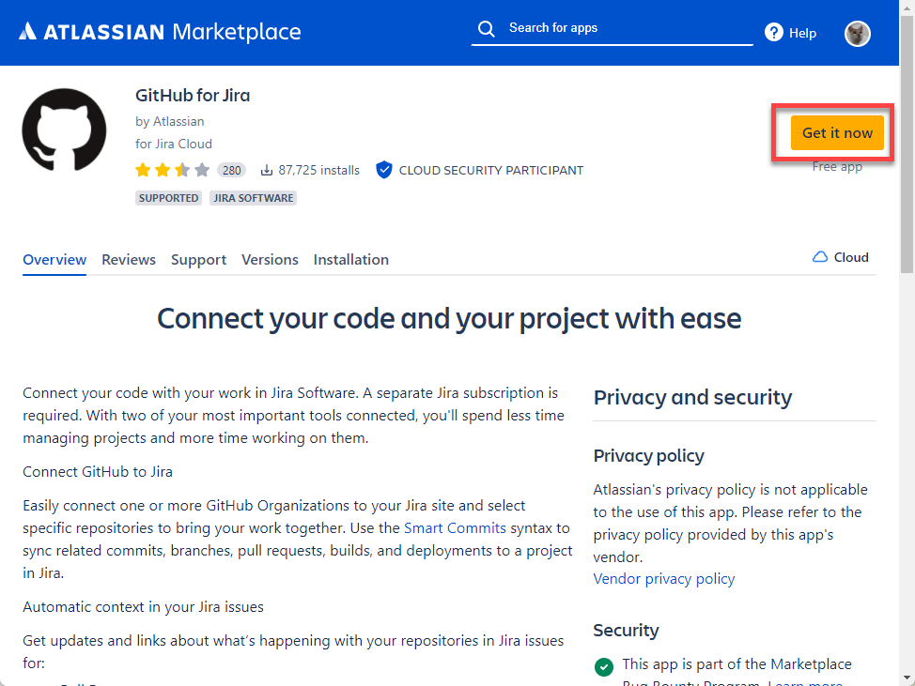Click the Cloud Security Participant shield
Viewport: 915px width, 686px height.
[383, 170]
